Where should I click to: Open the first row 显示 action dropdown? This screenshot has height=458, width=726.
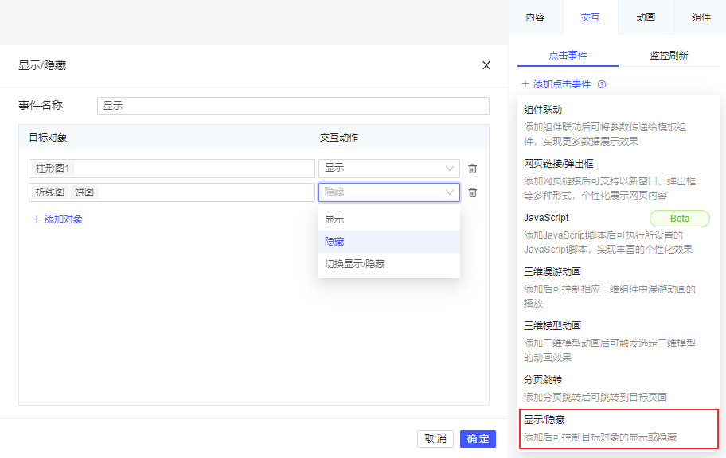pyautogui.click(x=388, y=169)
